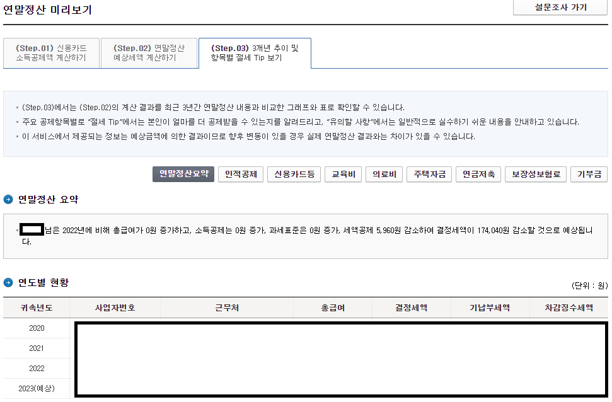This screenshot has height=402, width=612.
Task: Click the 총급여 column header
Action: [x=332, y=307]
